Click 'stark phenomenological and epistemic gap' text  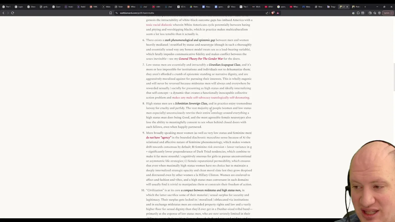[x=190, y=40]
